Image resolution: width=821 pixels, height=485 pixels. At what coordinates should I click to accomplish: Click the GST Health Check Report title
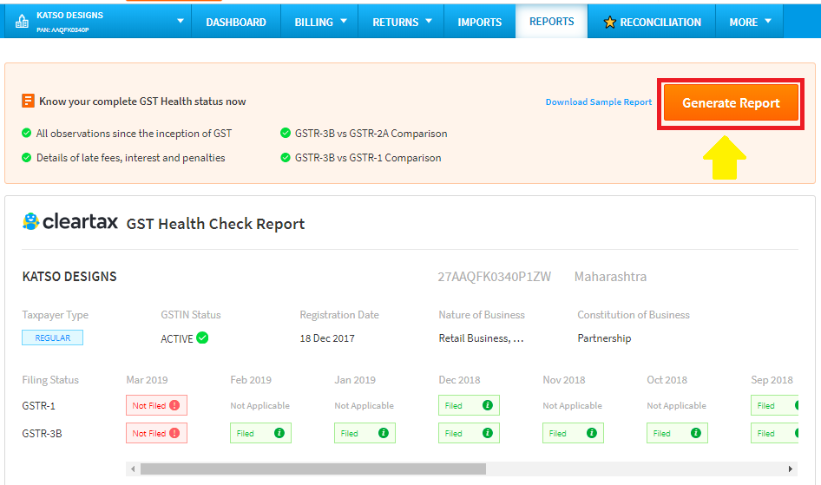(x=215, y=224)
